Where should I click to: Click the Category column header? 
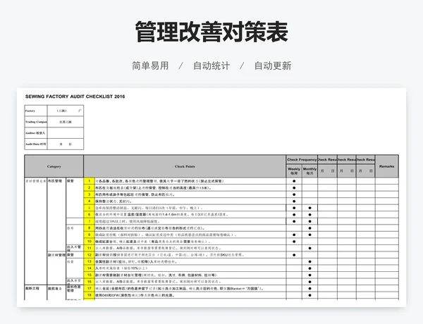click(x=54, y=166)
